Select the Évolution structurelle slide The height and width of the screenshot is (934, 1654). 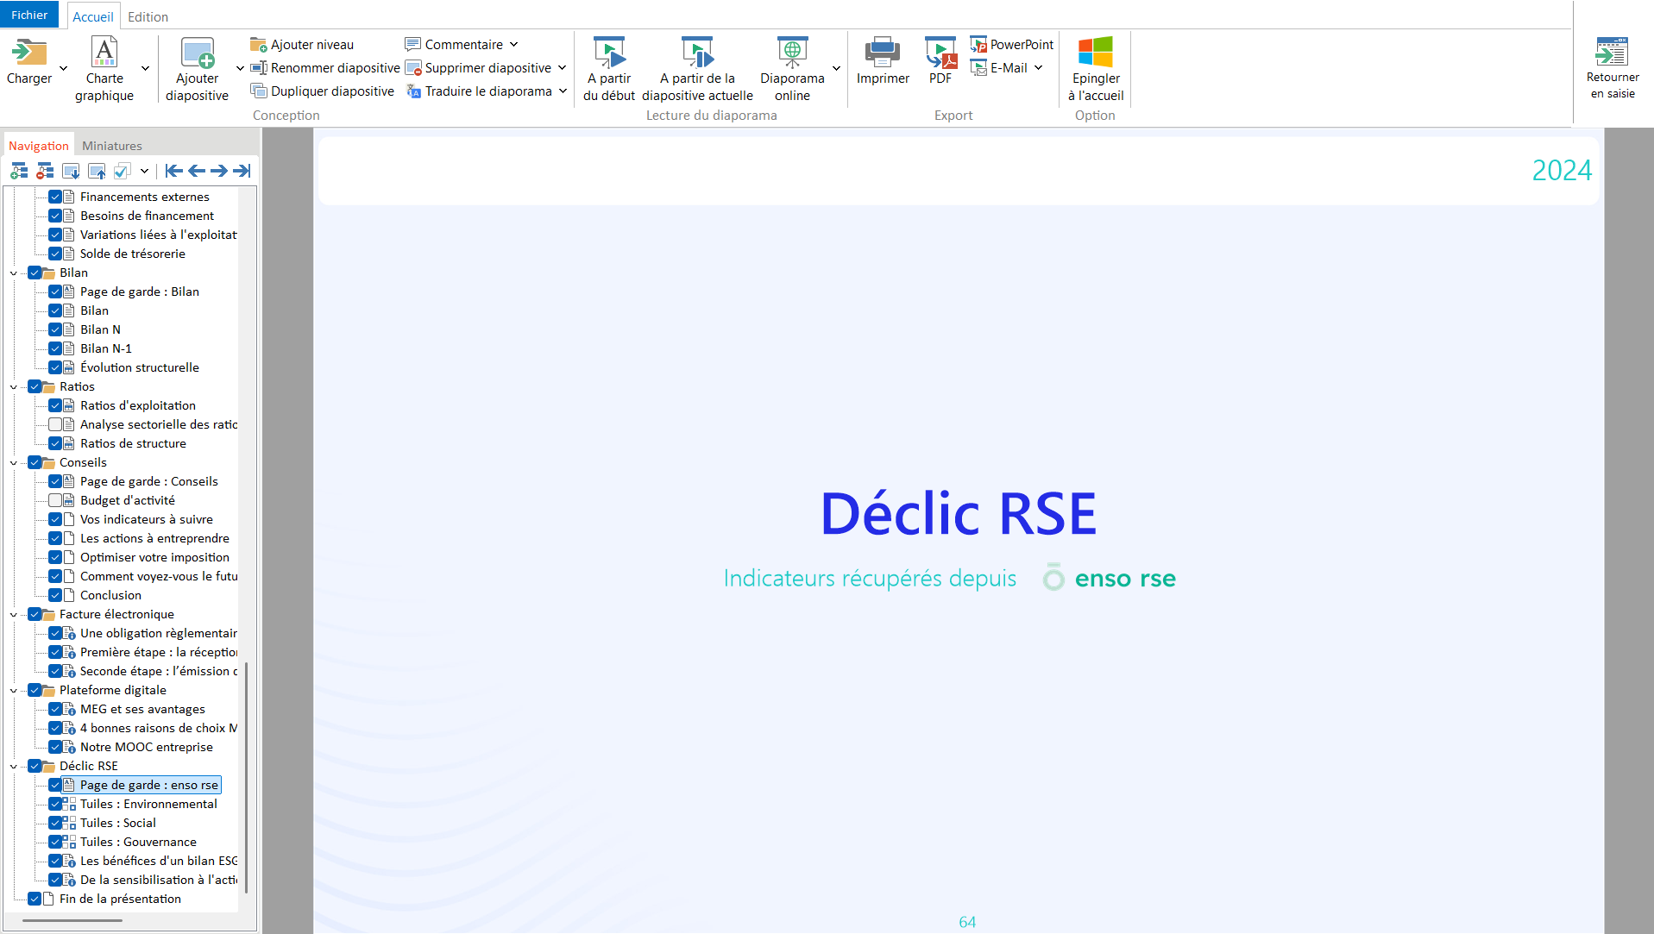(140, 367)
